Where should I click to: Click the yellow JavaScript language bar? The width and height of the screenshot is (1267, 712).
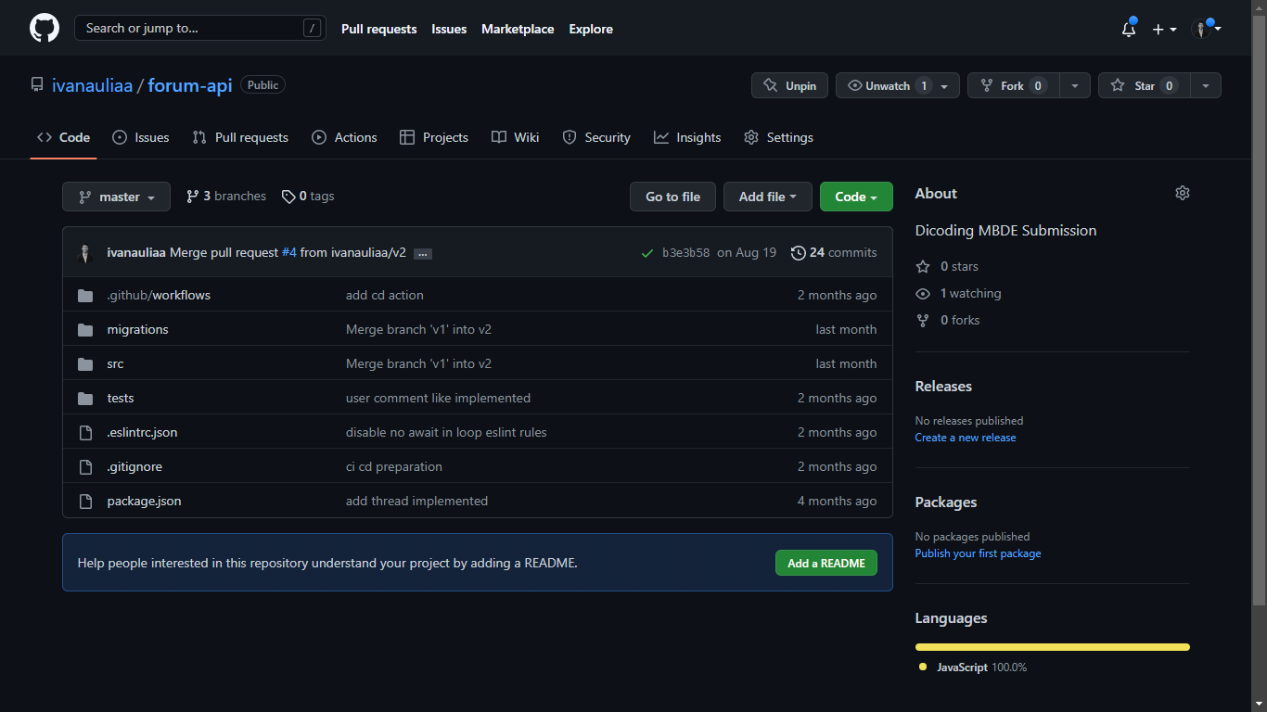pos(1052,647)
